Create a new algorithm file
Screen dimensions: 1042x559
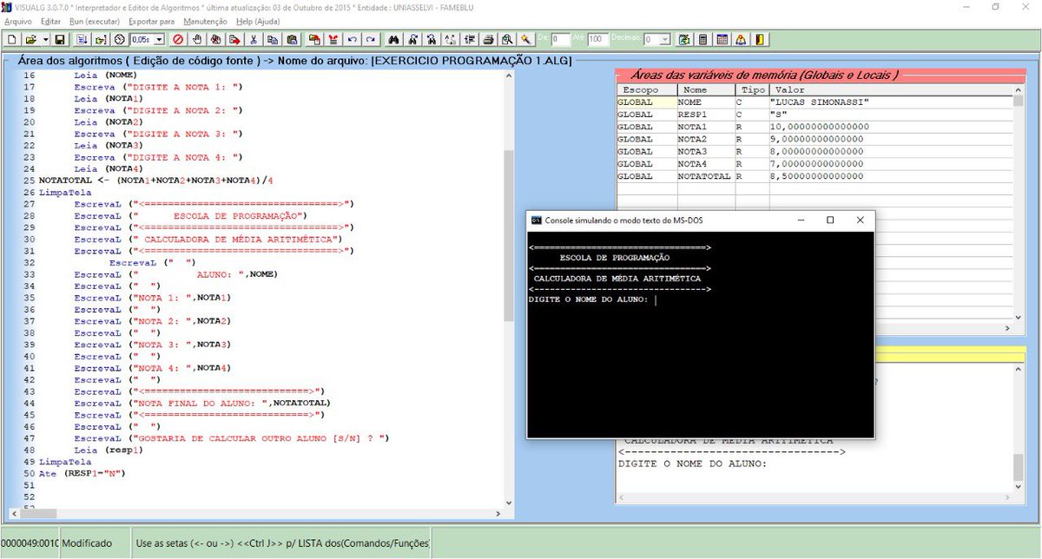(12, 39)
